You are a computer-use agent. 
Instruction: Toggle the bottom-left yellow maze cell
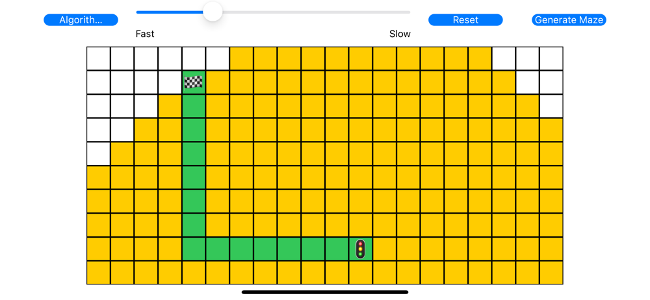click(99, 273)
